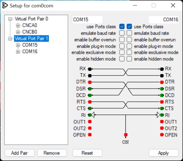This screenshot has height=161, width=183.
Task: Enable emulate baud rate for COM15
Action: (x=122, y=33)
